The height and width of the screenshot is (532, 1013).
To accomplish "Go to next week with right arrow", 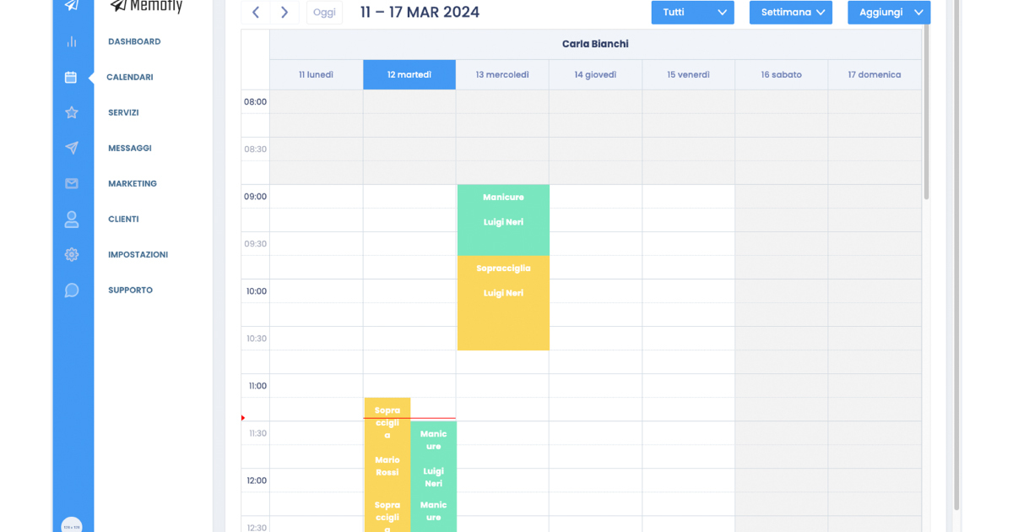I will pyautogui.click(x=284, y=13).
